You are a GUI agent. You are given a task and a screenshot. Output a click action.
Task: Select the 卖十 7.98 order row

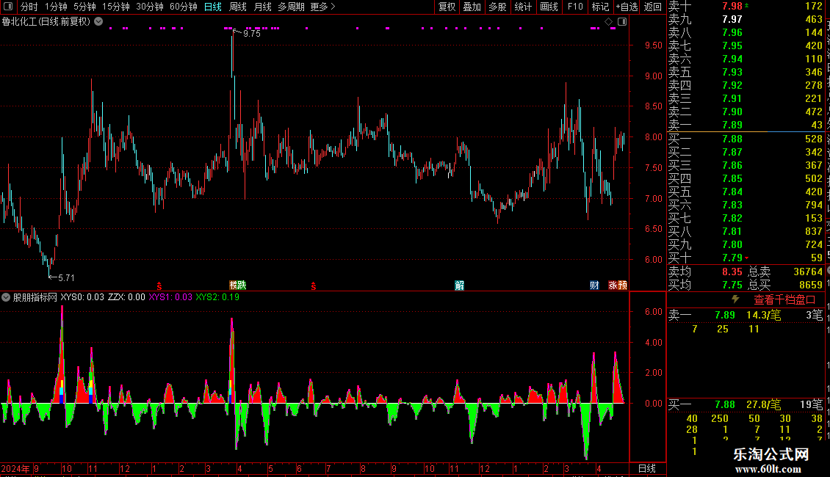[x=746, y=6]
